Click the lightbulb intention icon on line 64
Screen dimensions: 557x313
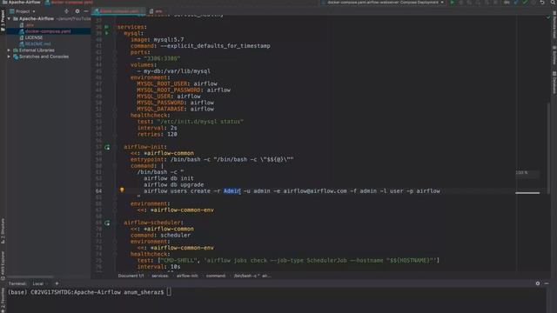[122, 190]
